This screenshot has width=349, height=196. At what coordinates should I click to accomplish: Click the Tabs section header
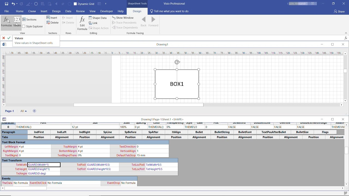(14, 137)
